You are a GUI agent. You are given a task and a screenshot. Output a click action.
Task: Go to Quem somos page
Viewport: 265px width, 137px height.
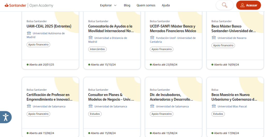click(x=146, y=5)
